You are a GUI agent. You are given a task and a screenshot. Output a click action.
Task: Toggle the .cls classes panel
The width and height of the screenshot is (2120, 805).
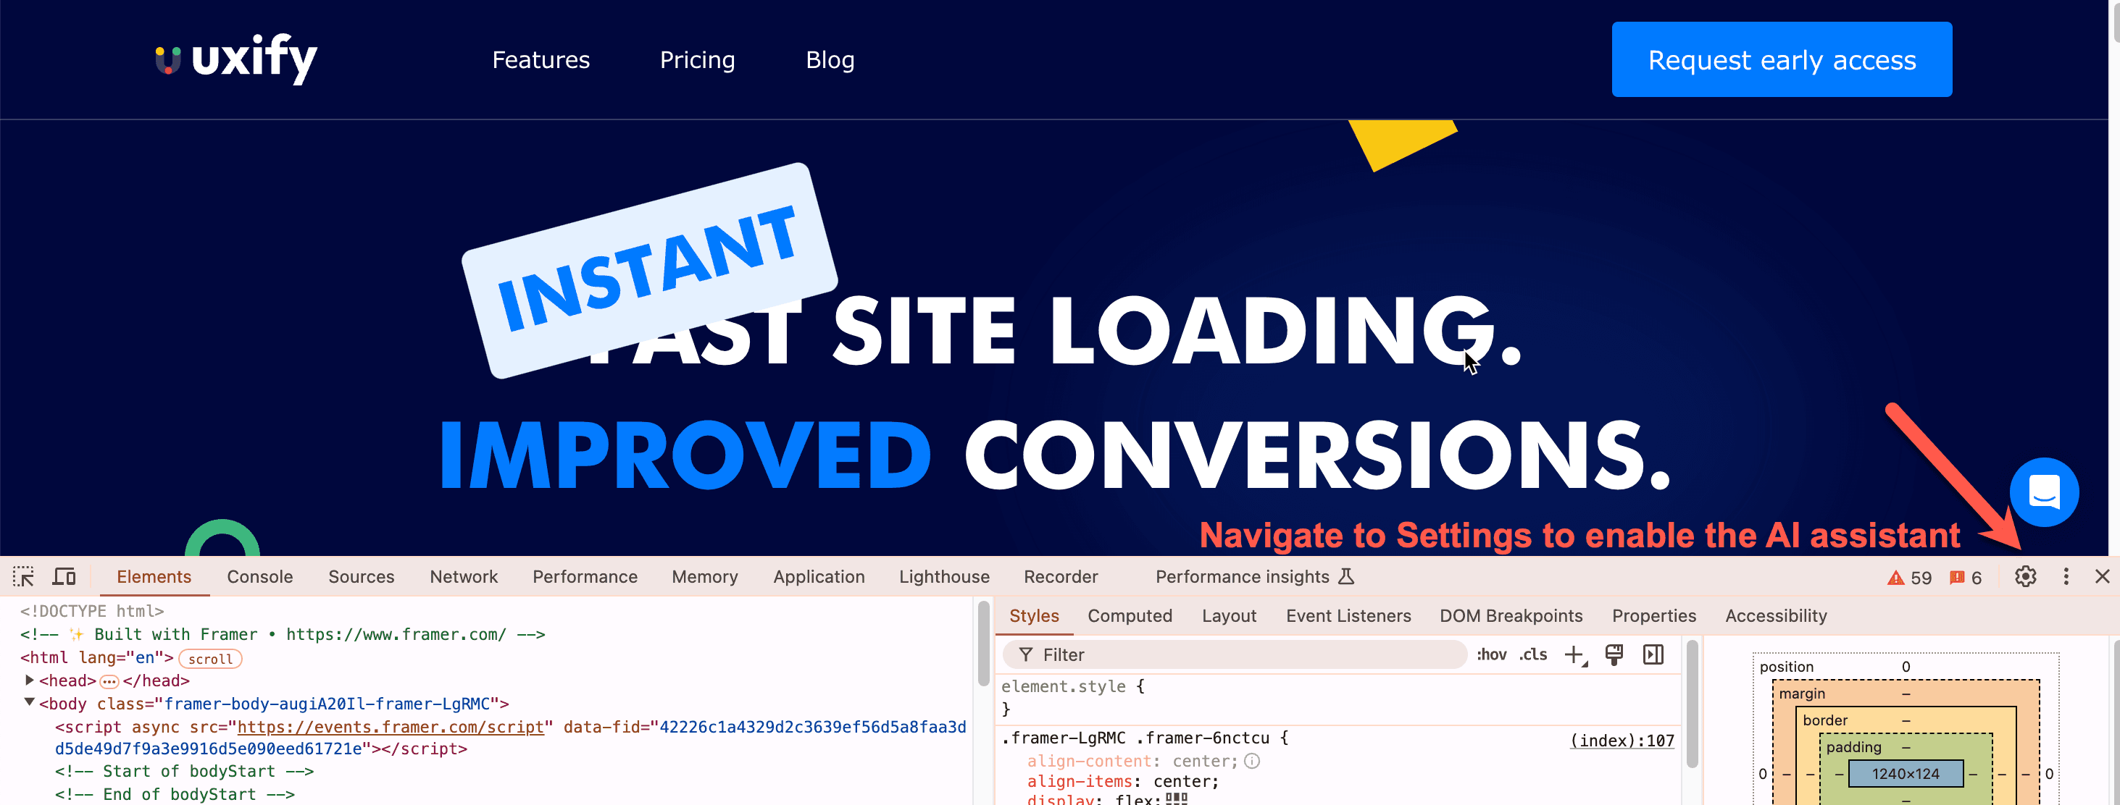pos(1532,654)
